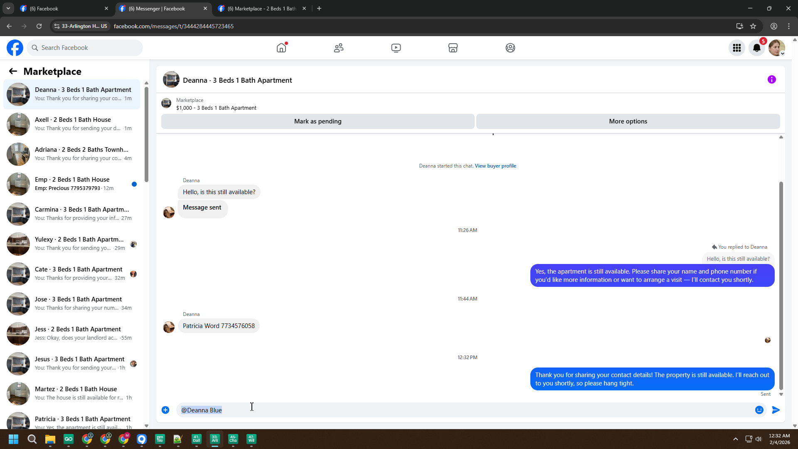798x449 pixels.
Task: Open the notifications bell icon
Action: [756, 48]
